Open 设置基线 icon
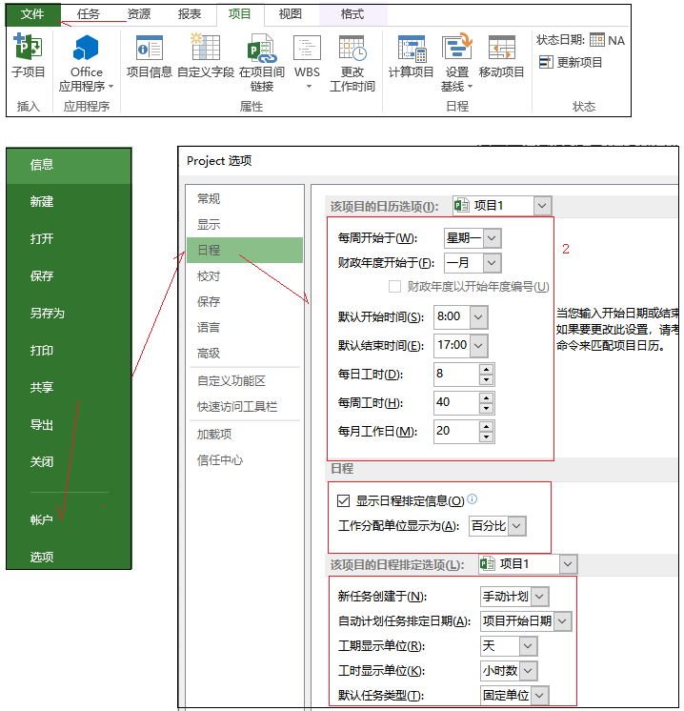Screen dimensions: 684x711 click(x=457, y=47)
